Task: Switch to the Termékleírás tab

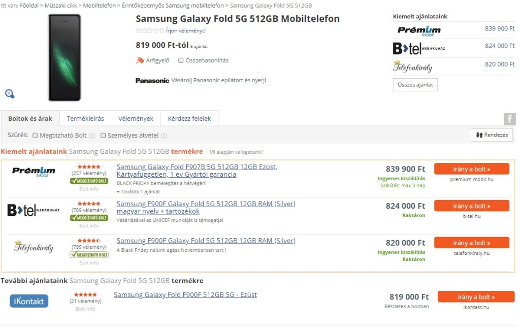Action: pos(85,119)
